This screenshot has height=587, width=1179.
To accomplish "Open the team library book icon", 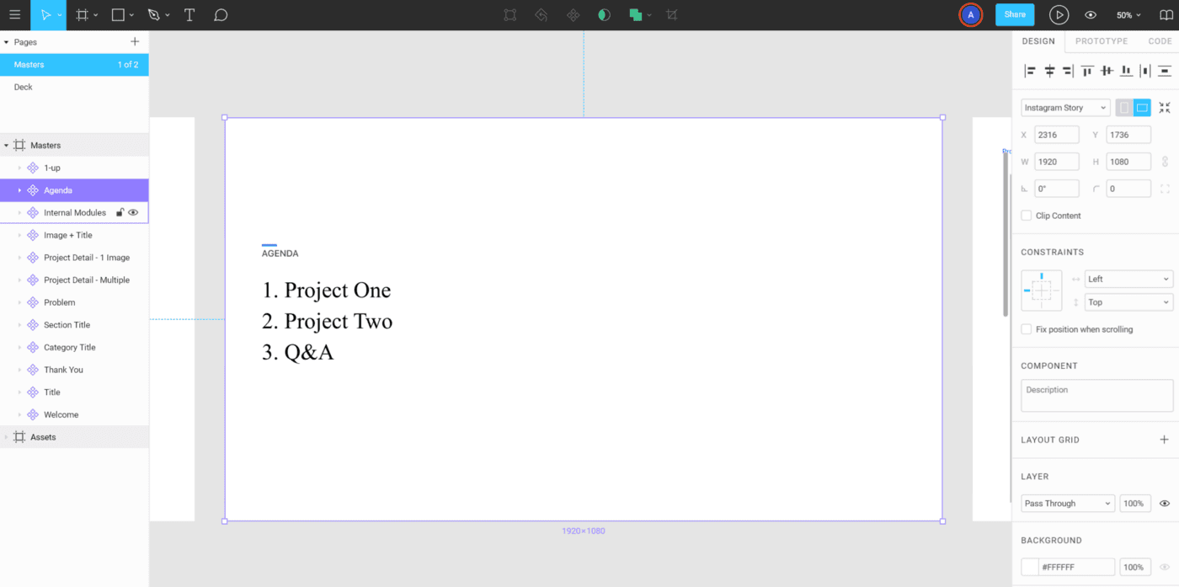I will pos(1166,15).
